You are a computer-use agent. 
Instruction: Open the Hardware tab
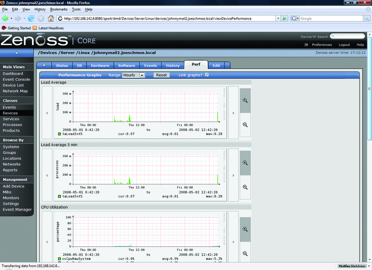coord(100,66)
